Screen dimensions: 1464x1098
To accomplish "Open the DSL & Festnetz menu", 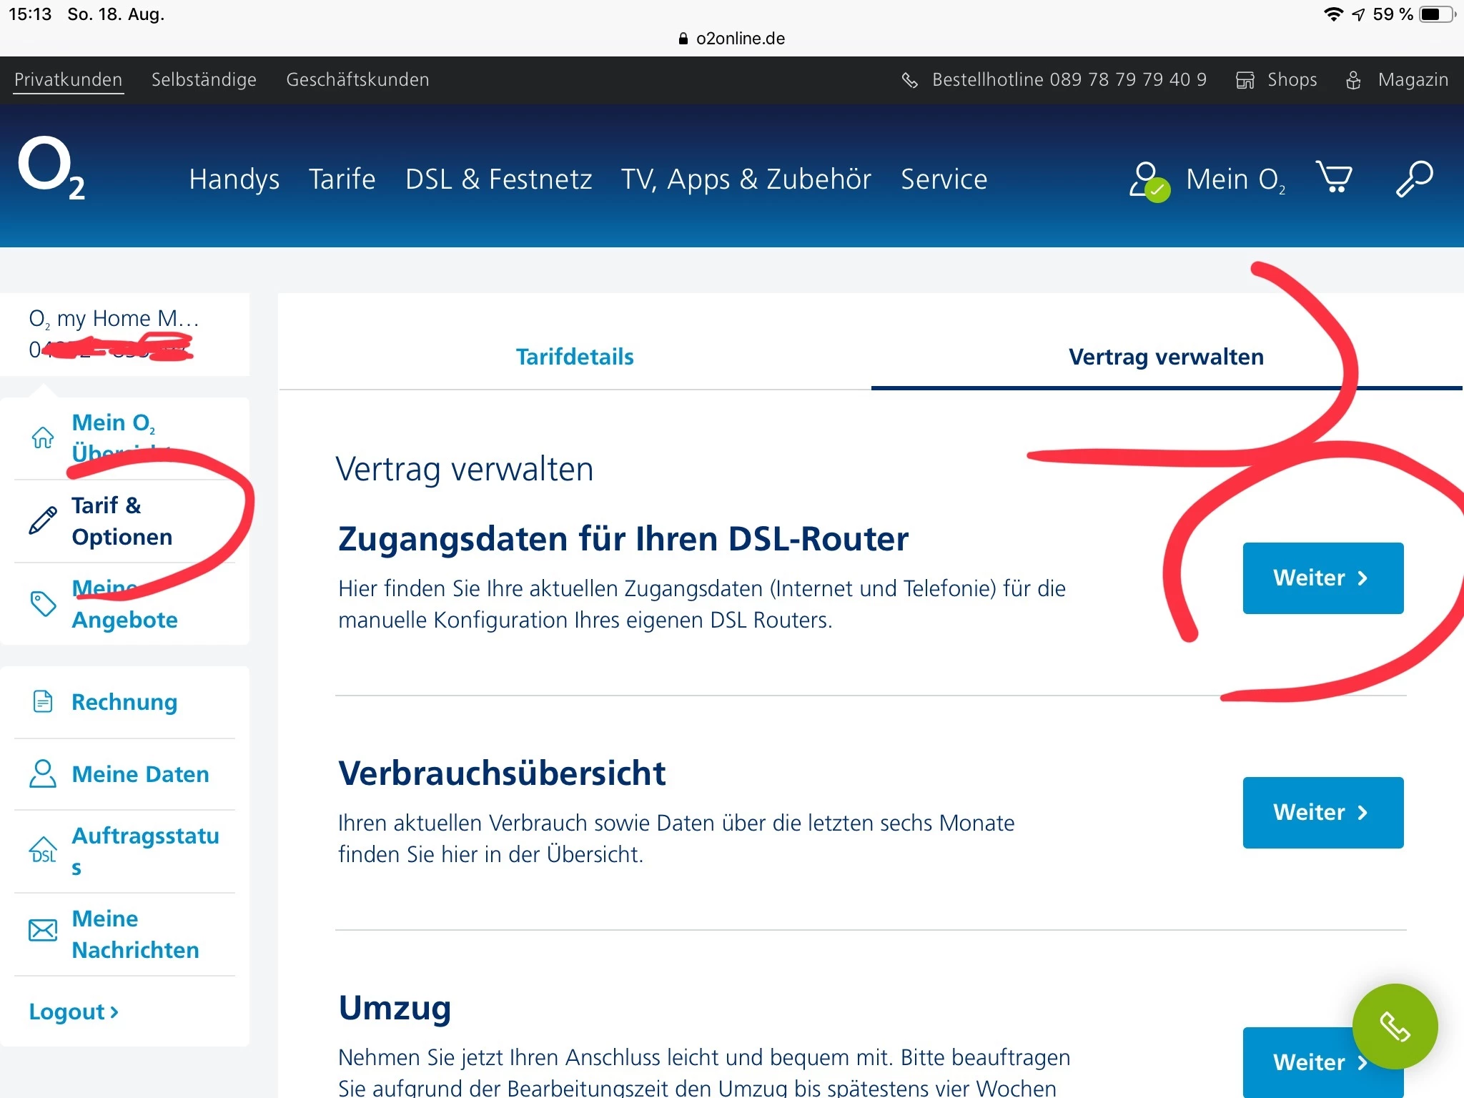I will [x=498, y=179].
